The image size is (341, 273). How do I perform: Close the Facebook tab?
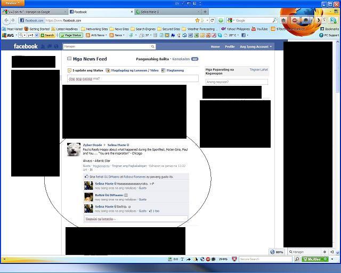[132, 12]
